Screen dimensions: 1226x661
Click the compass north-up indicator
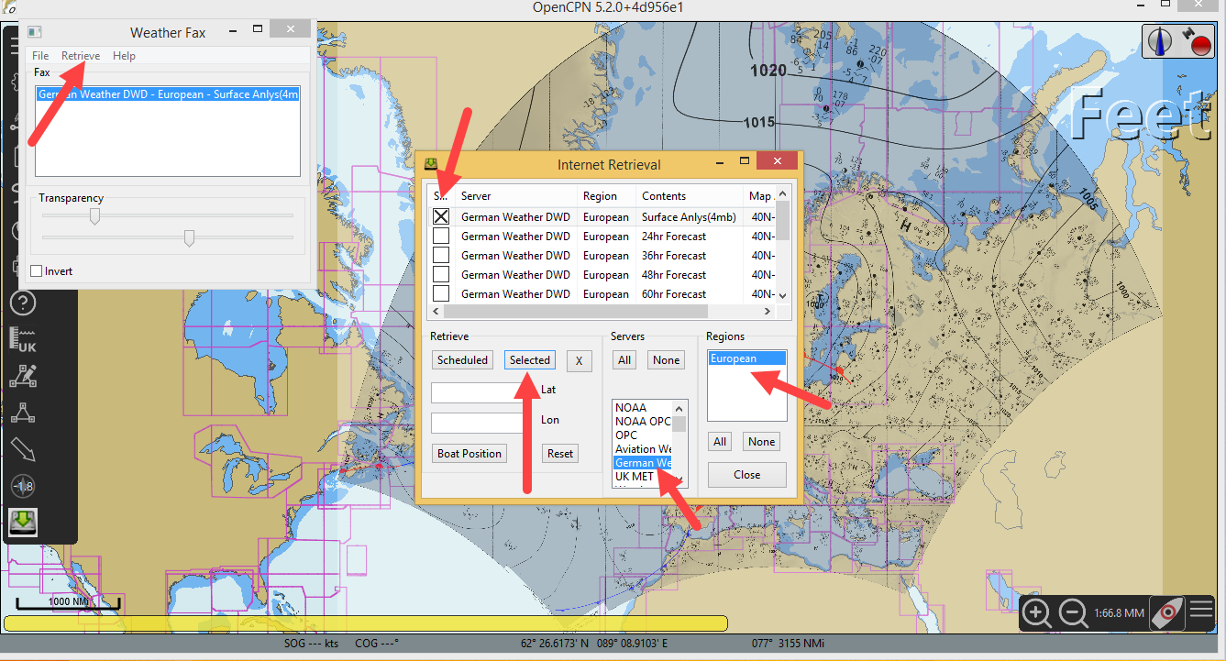(1162, 42)
